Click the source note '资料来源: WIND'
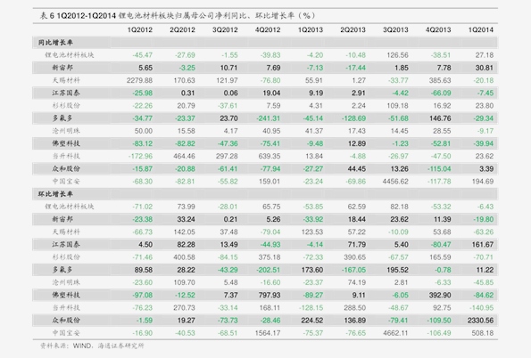Image resolution: width=531 pixels, height=358 pixels. (x=92, y=346)
